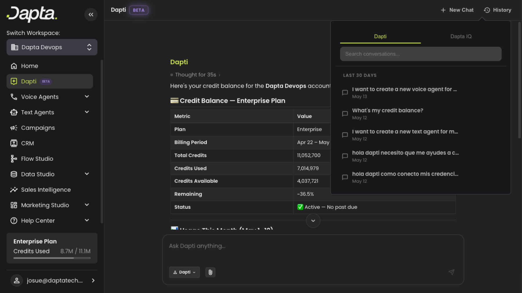Toggle the History panel
Viewport: 522px width, 293px height.
[498, 10]
